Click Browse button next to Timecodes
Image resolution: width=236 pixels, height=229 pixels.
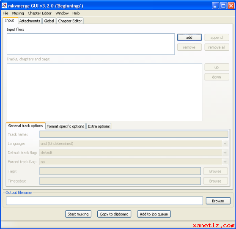(215, 181)
